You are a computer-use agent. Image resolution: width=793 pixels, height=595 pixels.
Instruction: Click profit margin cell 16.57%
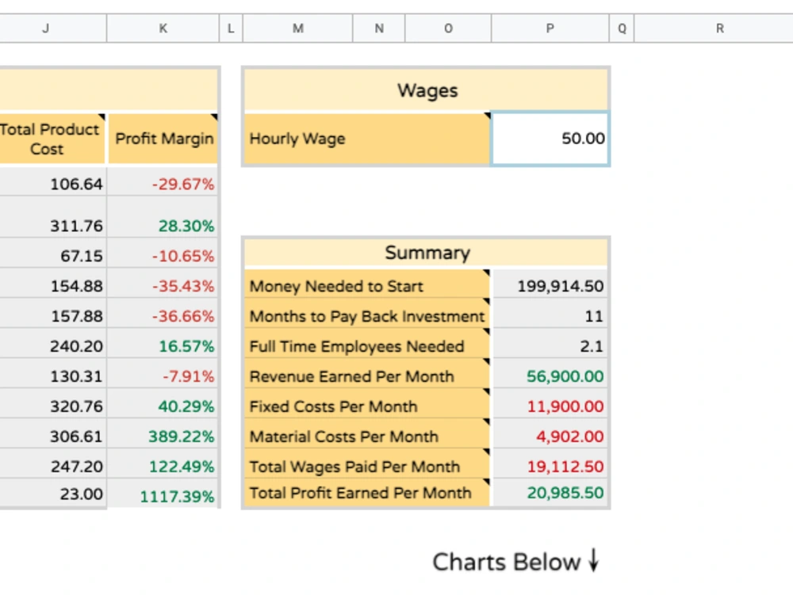click(x=163, y=344)
